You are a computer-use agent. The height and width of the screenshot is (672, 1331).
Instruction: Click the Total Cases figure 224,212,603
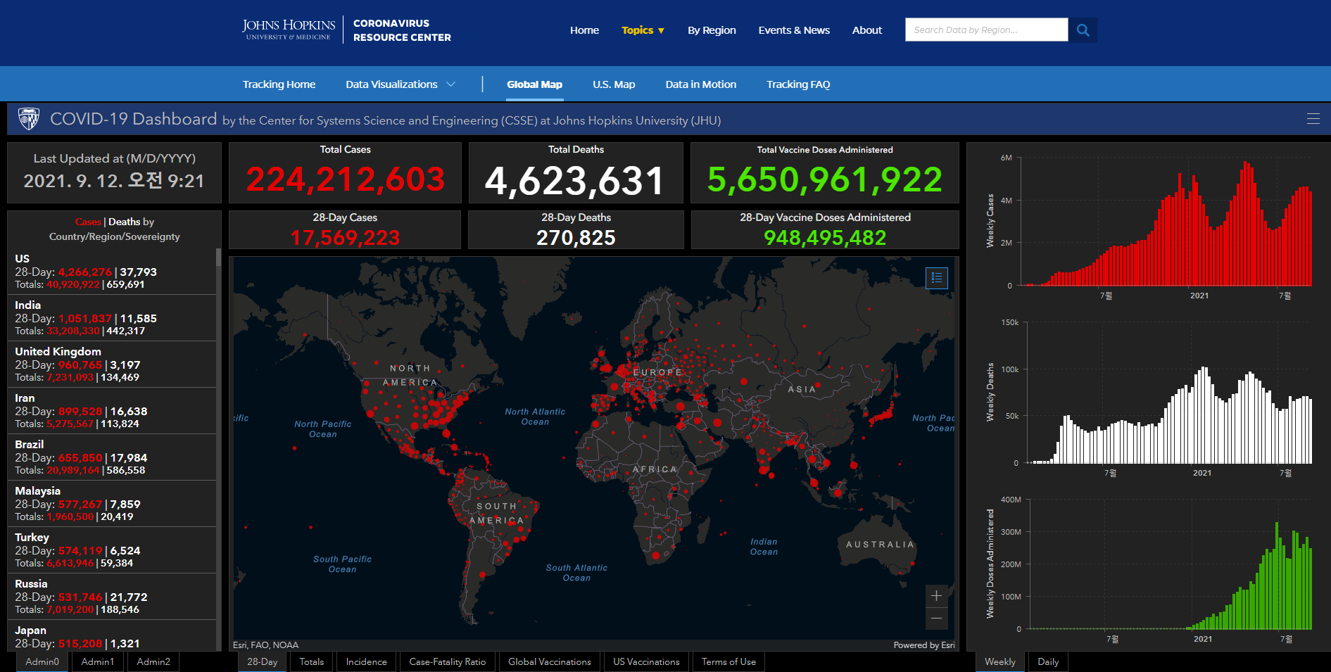coord(346,179)
